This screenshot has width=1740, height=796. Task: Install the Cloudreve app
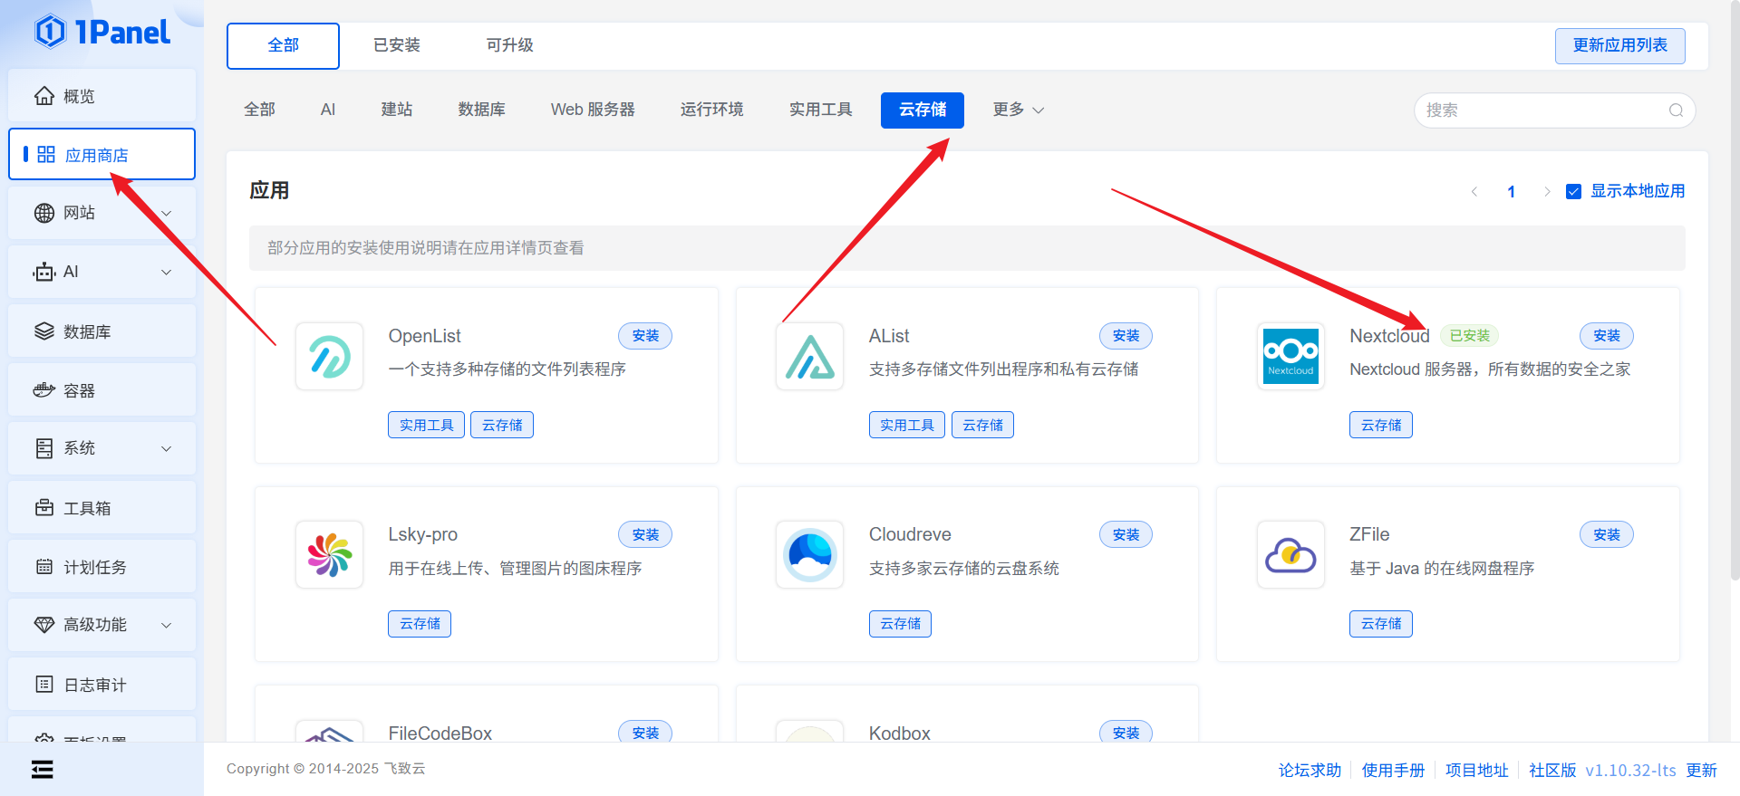pyautogui.click(x=1126, y=535)
